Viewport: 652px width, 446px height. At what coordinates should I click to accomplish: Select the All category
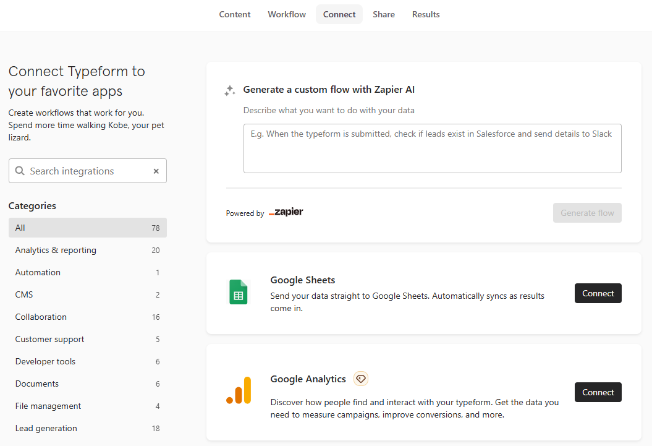point(88,228)
